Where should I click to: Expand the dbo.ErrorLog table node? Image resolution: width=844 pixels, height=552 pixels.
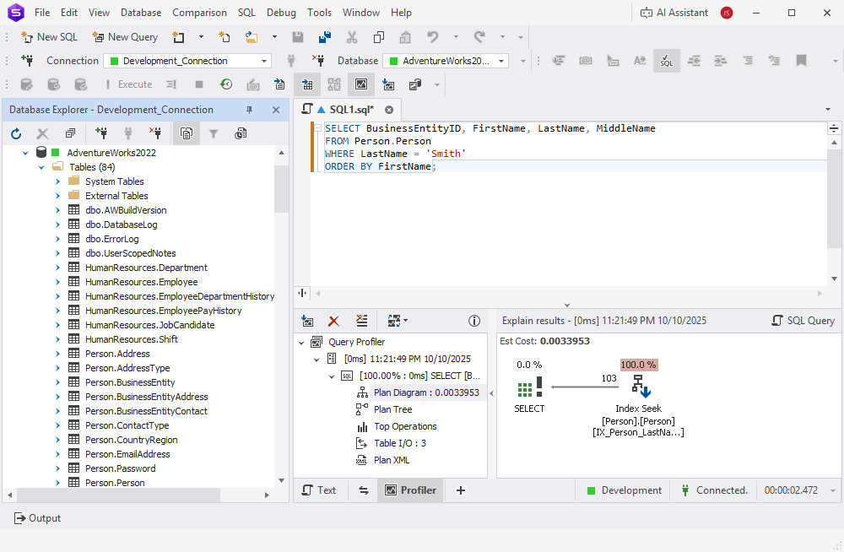(57, 239)
